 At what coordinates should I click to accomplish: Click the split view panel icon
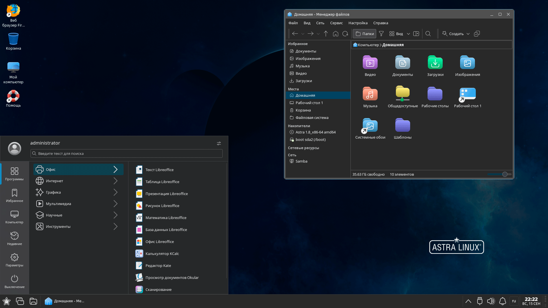click(416, 34)
